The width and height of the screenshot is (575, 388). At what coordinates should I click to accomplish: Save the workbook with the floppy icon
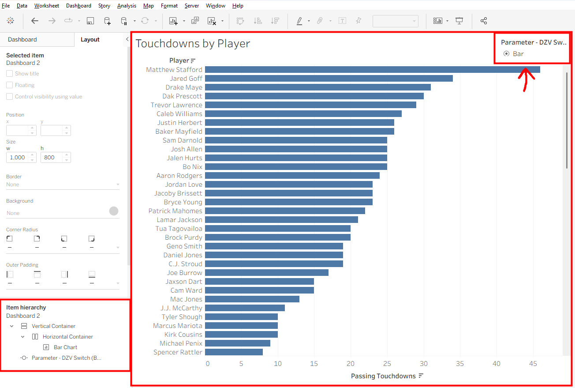pos(90,21)
